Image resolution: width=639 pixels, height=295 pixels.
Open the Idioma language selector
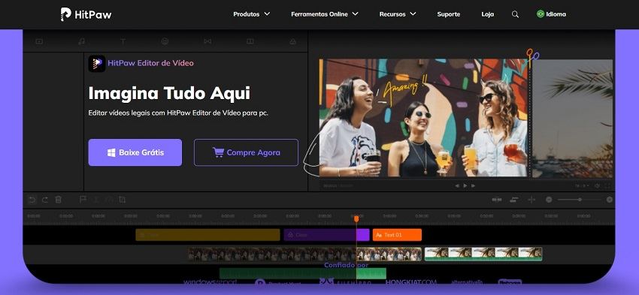[x=551, y=14]
